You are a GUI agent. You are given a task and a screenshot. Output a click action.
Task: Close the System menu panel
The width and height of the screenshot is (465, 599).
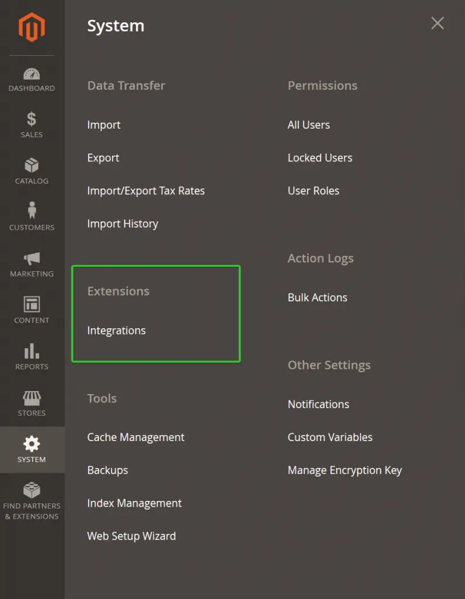437,23
